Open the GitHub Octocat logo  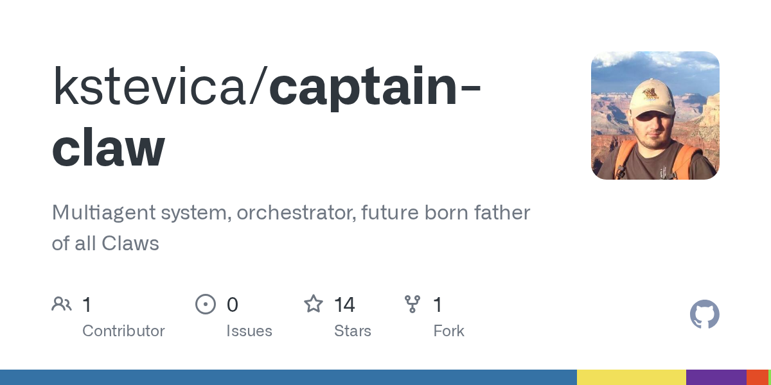pyautogui.click(x=705, y=314)
